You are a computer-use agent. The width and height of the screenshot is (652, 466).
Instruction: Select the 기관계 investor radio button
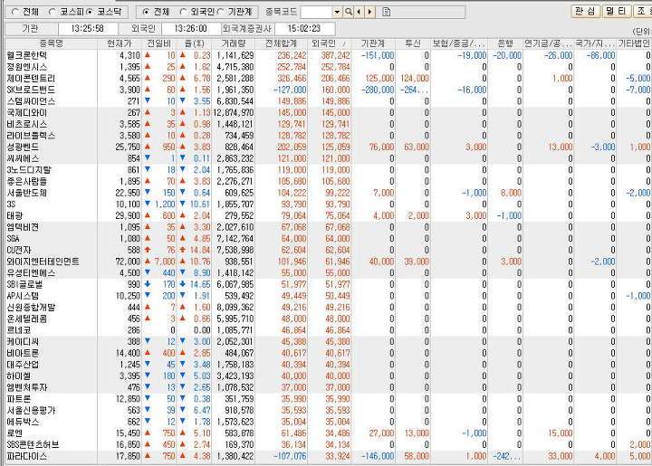[220, 12]
